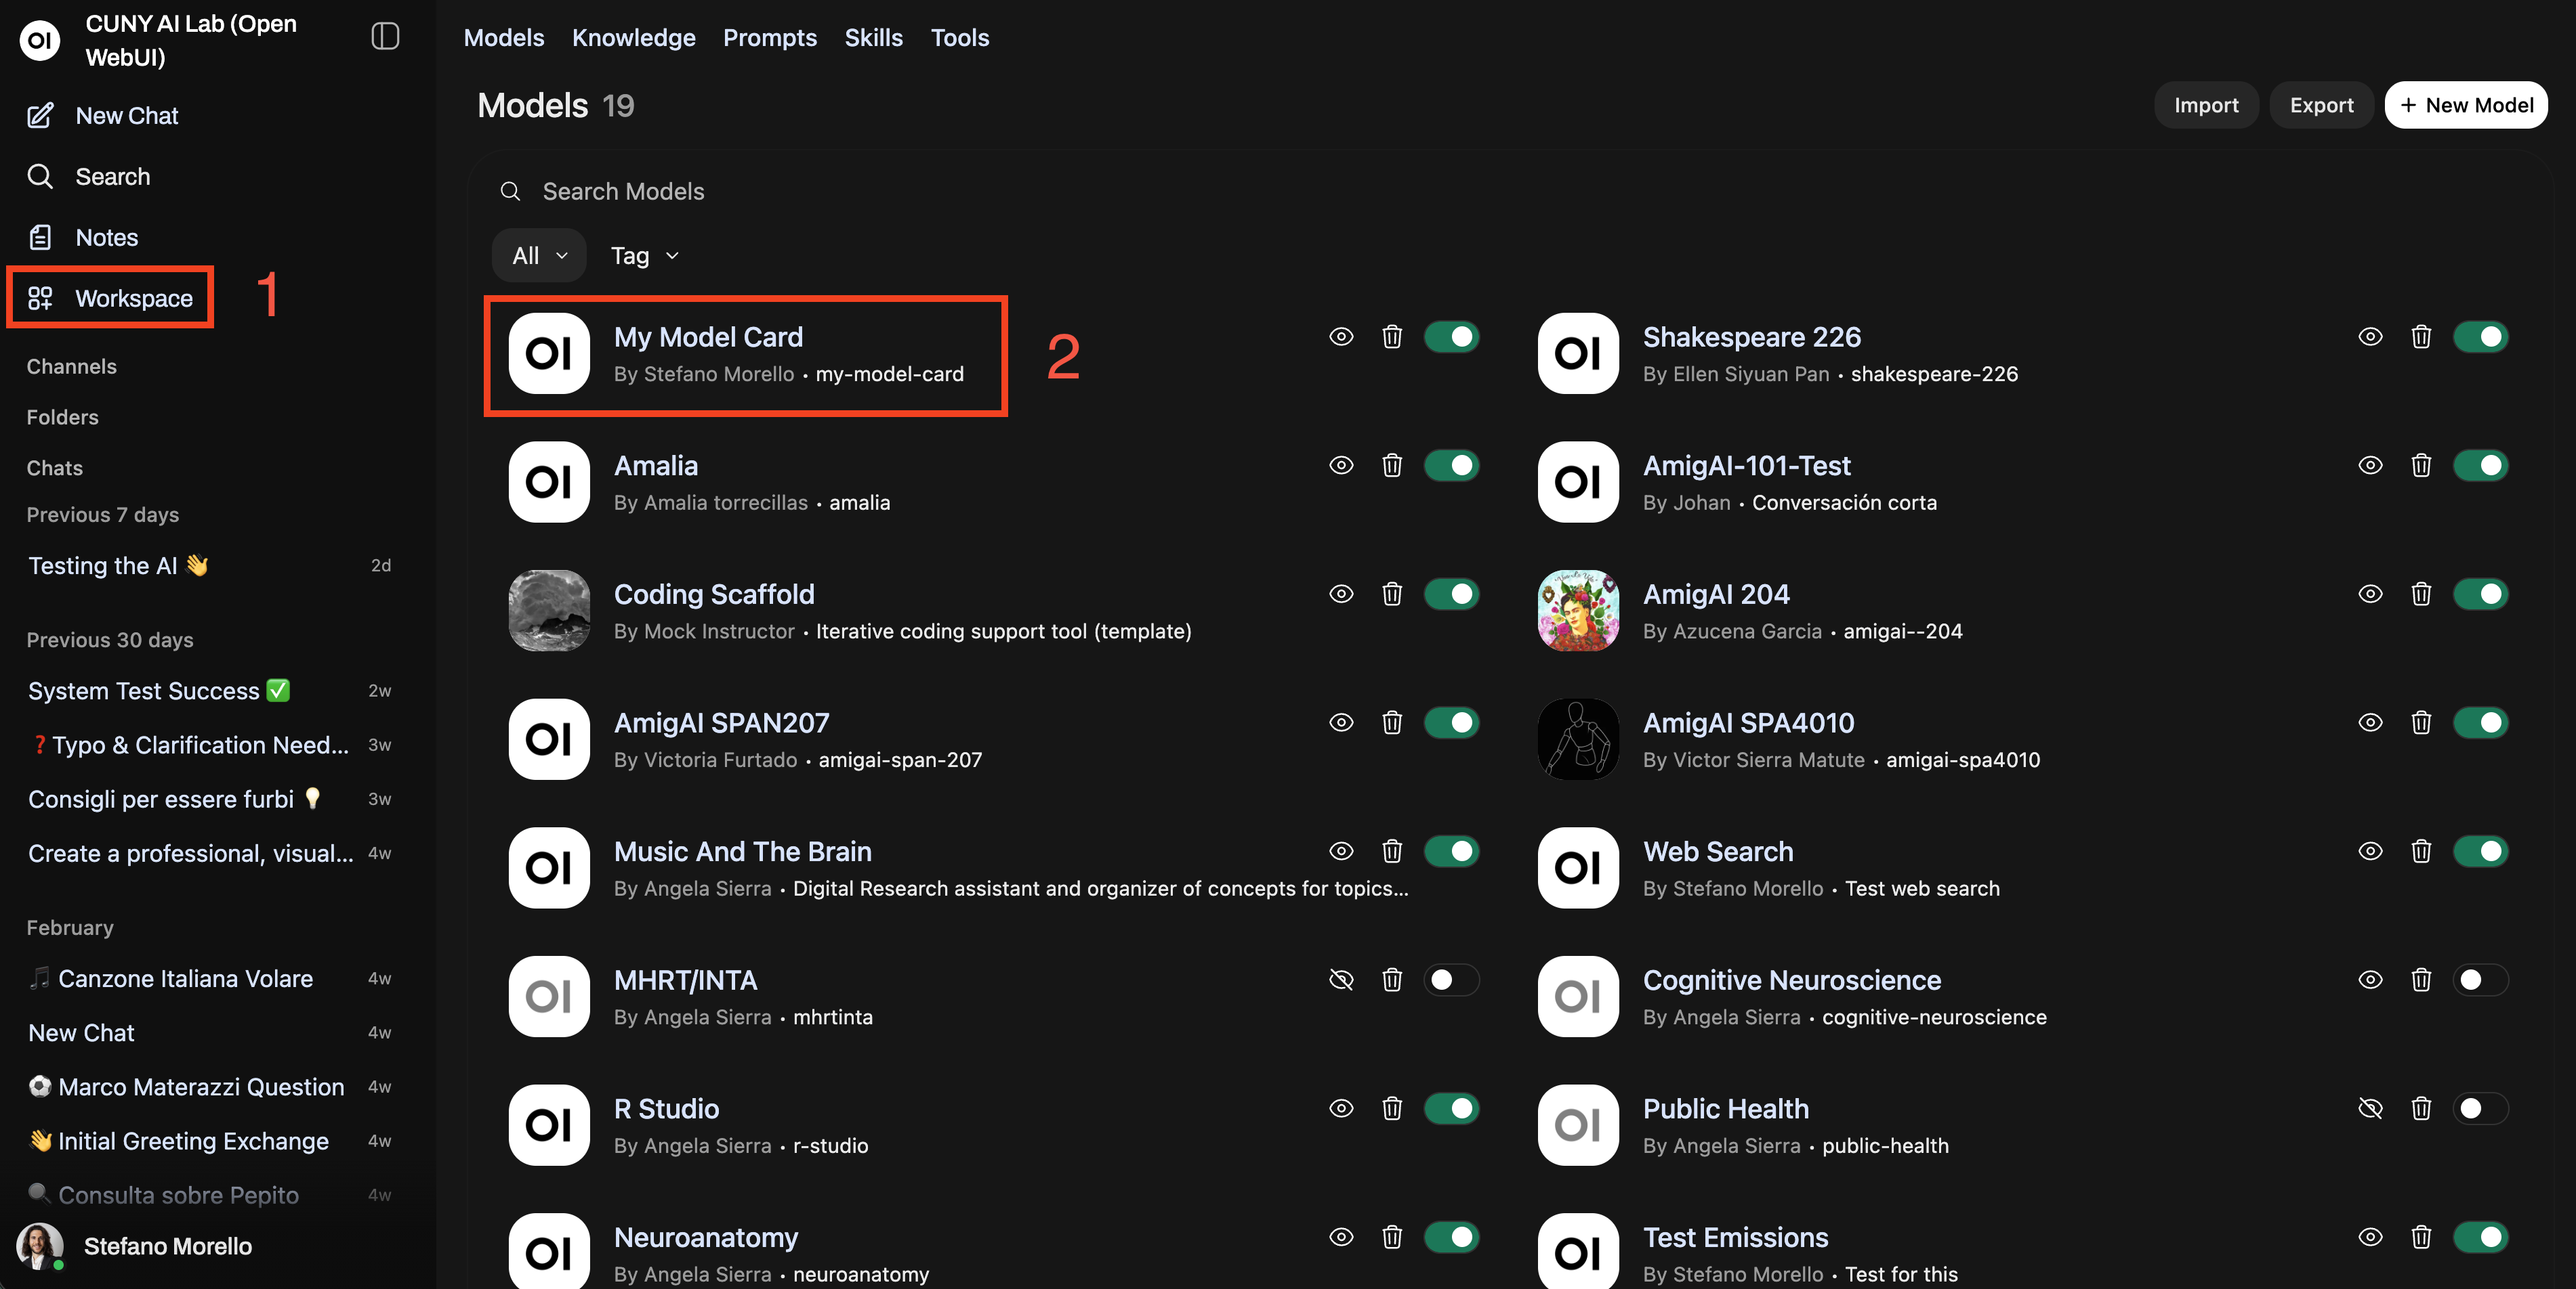Open Stefano Morello's profile avatar
This screenshot has height=1289, width=2576.
point(39,1246)
